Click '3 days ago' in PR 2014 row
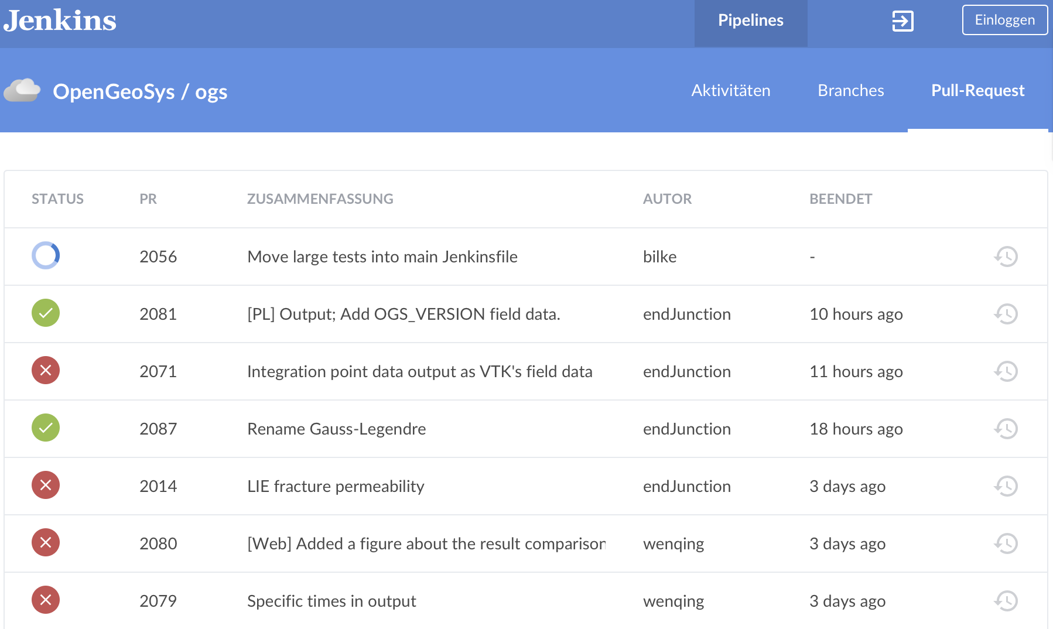 coord(847,487)
